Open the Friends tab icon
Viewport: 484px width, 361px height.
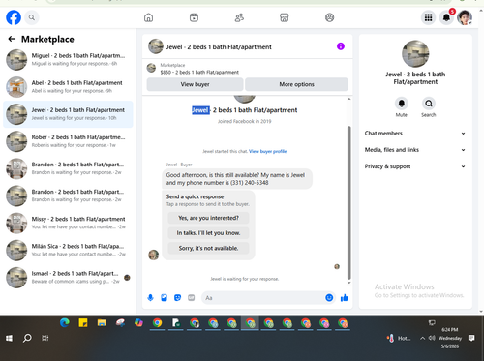coord(239,17)
